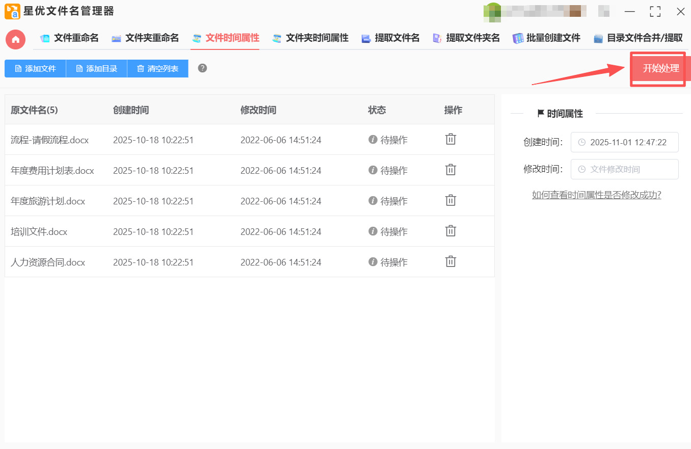Click the info icon beside 培训文件.docx status
This screenshot has width=691, height=449.
pos(373,231)
